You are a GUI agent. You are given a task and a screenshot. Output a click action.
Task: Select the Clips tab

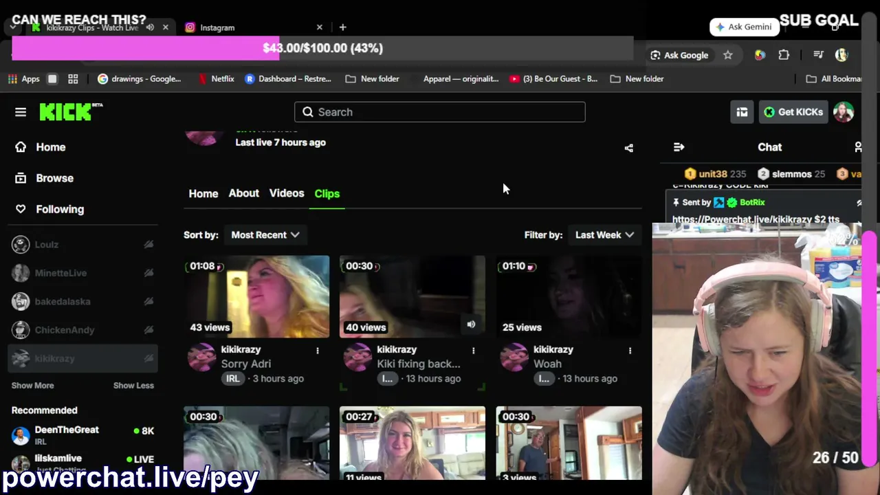click(327, 194)
